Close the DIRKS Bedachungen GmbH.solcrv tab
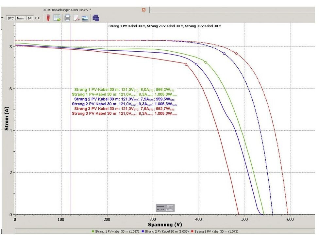The height and width of the screenshot is (236, 319). tap(143, 10)
